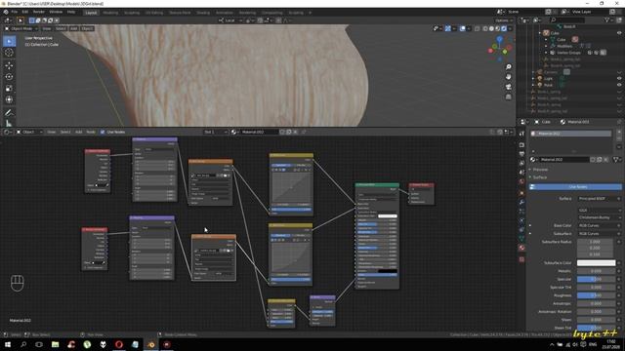Switch to the Layout workspace tab
The image size is (625, 351).
(x=91, y=13)
